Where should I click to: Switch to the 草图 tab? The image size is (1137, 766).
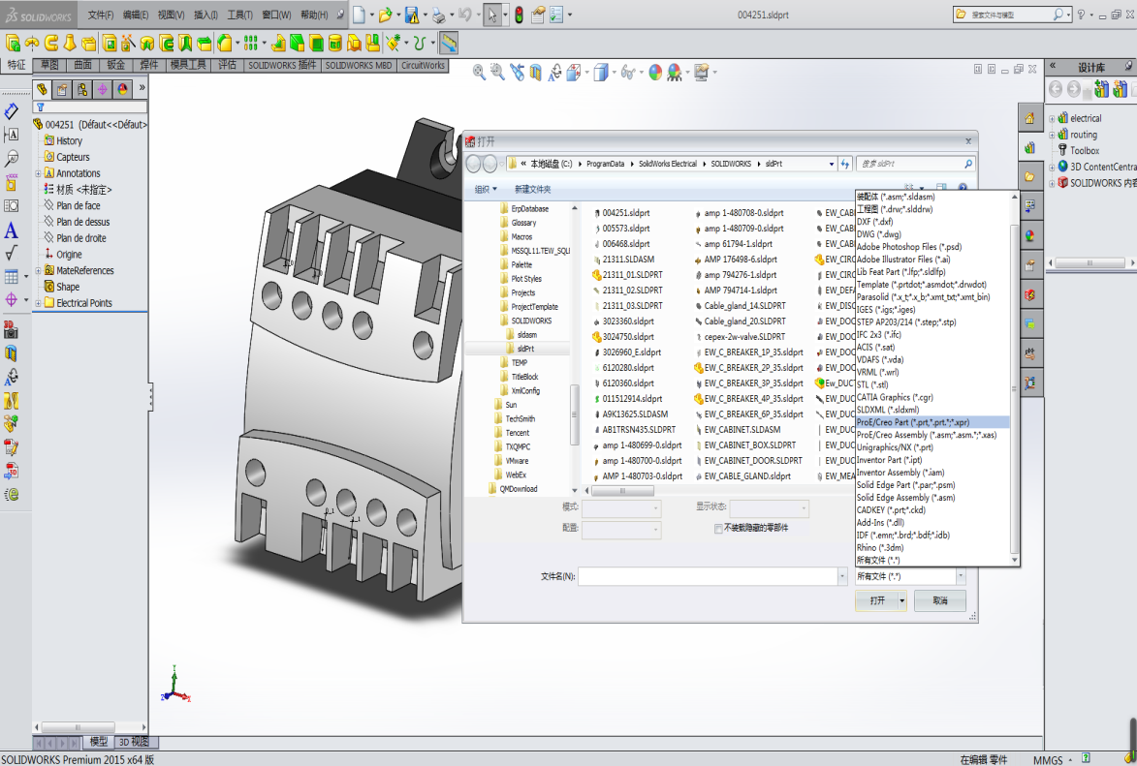pyautogui.click(x=49, y=65)
